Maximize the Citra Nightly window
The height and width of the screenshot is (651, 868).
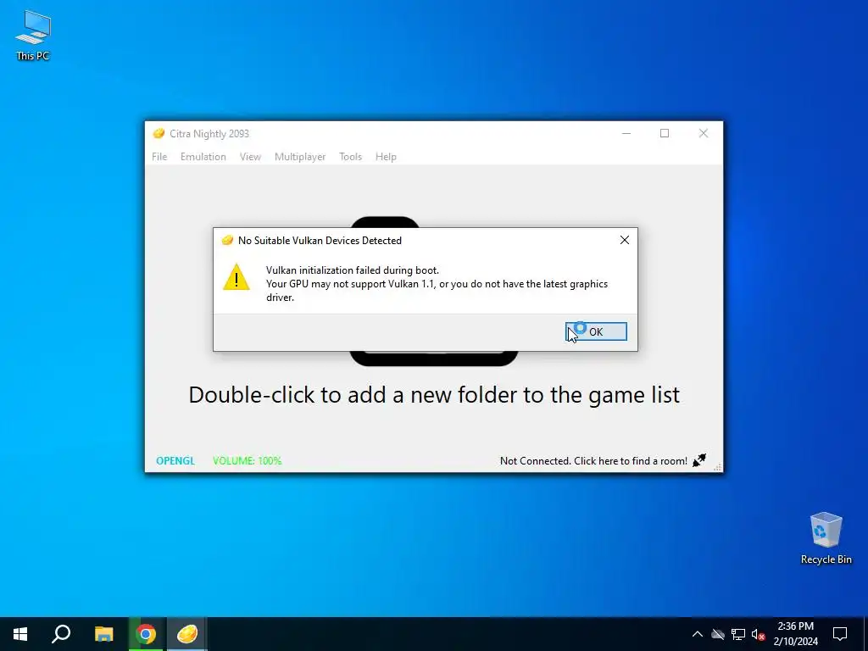[x=665, y=133]
